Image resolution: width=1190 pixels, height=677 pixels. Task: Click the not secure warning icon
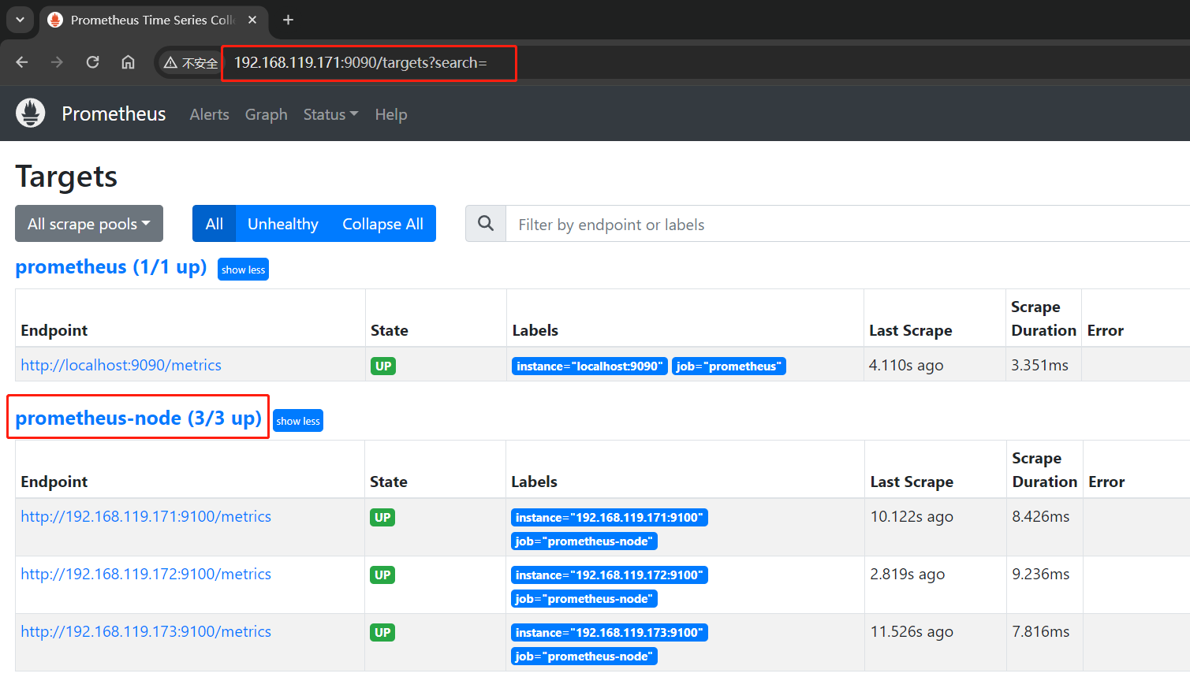pos(170,63)
